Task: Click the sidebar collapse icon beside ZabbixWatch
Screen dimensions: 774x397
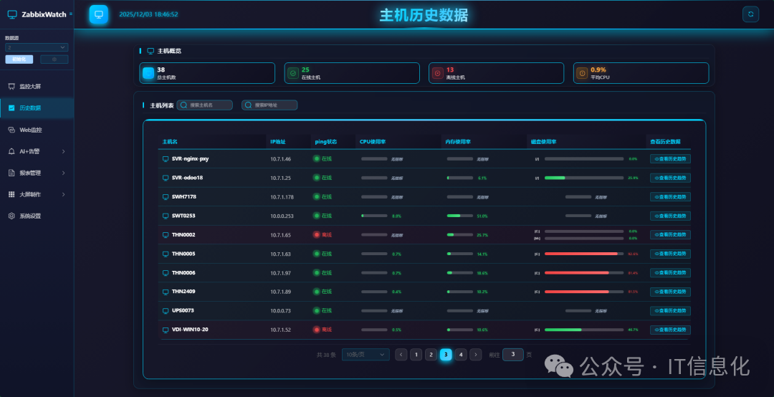Action: coord(71,14)
